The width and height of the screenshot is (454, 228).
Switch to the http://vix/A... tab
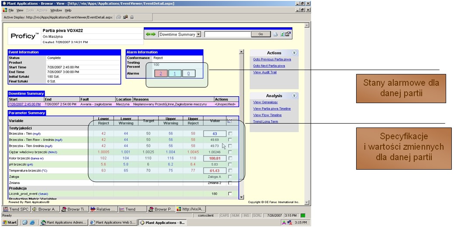tap(191, 209)
